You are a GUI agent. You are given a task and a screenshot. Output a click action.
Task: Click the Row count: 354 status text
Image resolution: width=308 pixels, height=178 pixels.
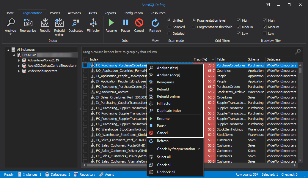tap(247, 174)
